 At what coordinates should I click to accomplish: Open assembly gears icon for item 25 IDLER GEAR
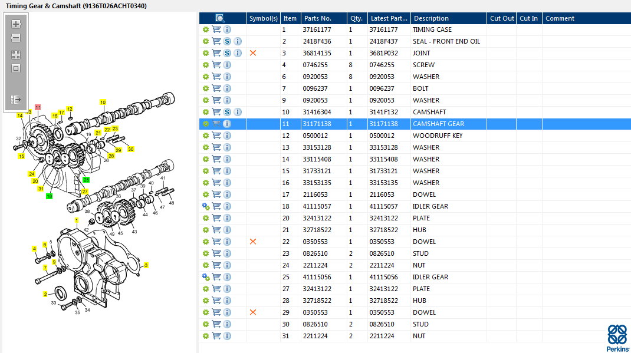pyautogui.click(x=206, y=277)
